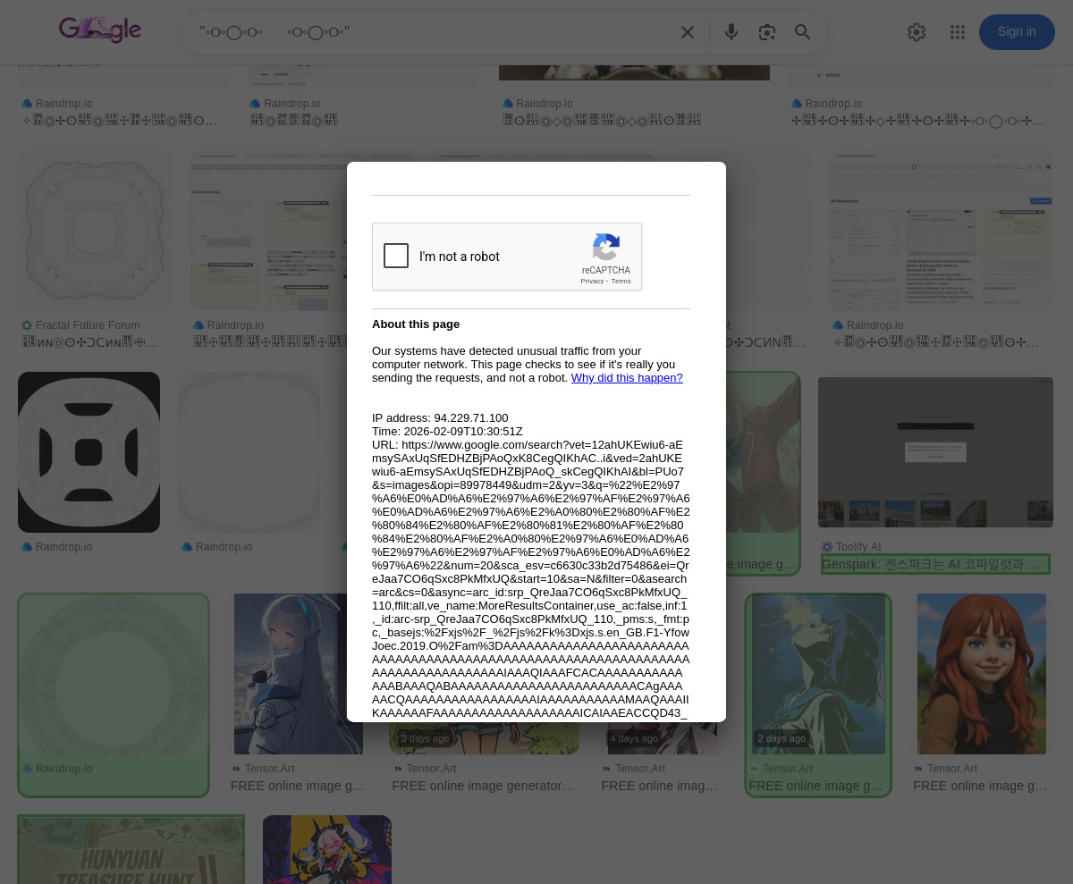This screenshot has width=1073, height=884.
Task: Go to Google home via logo
Action: 100,30
